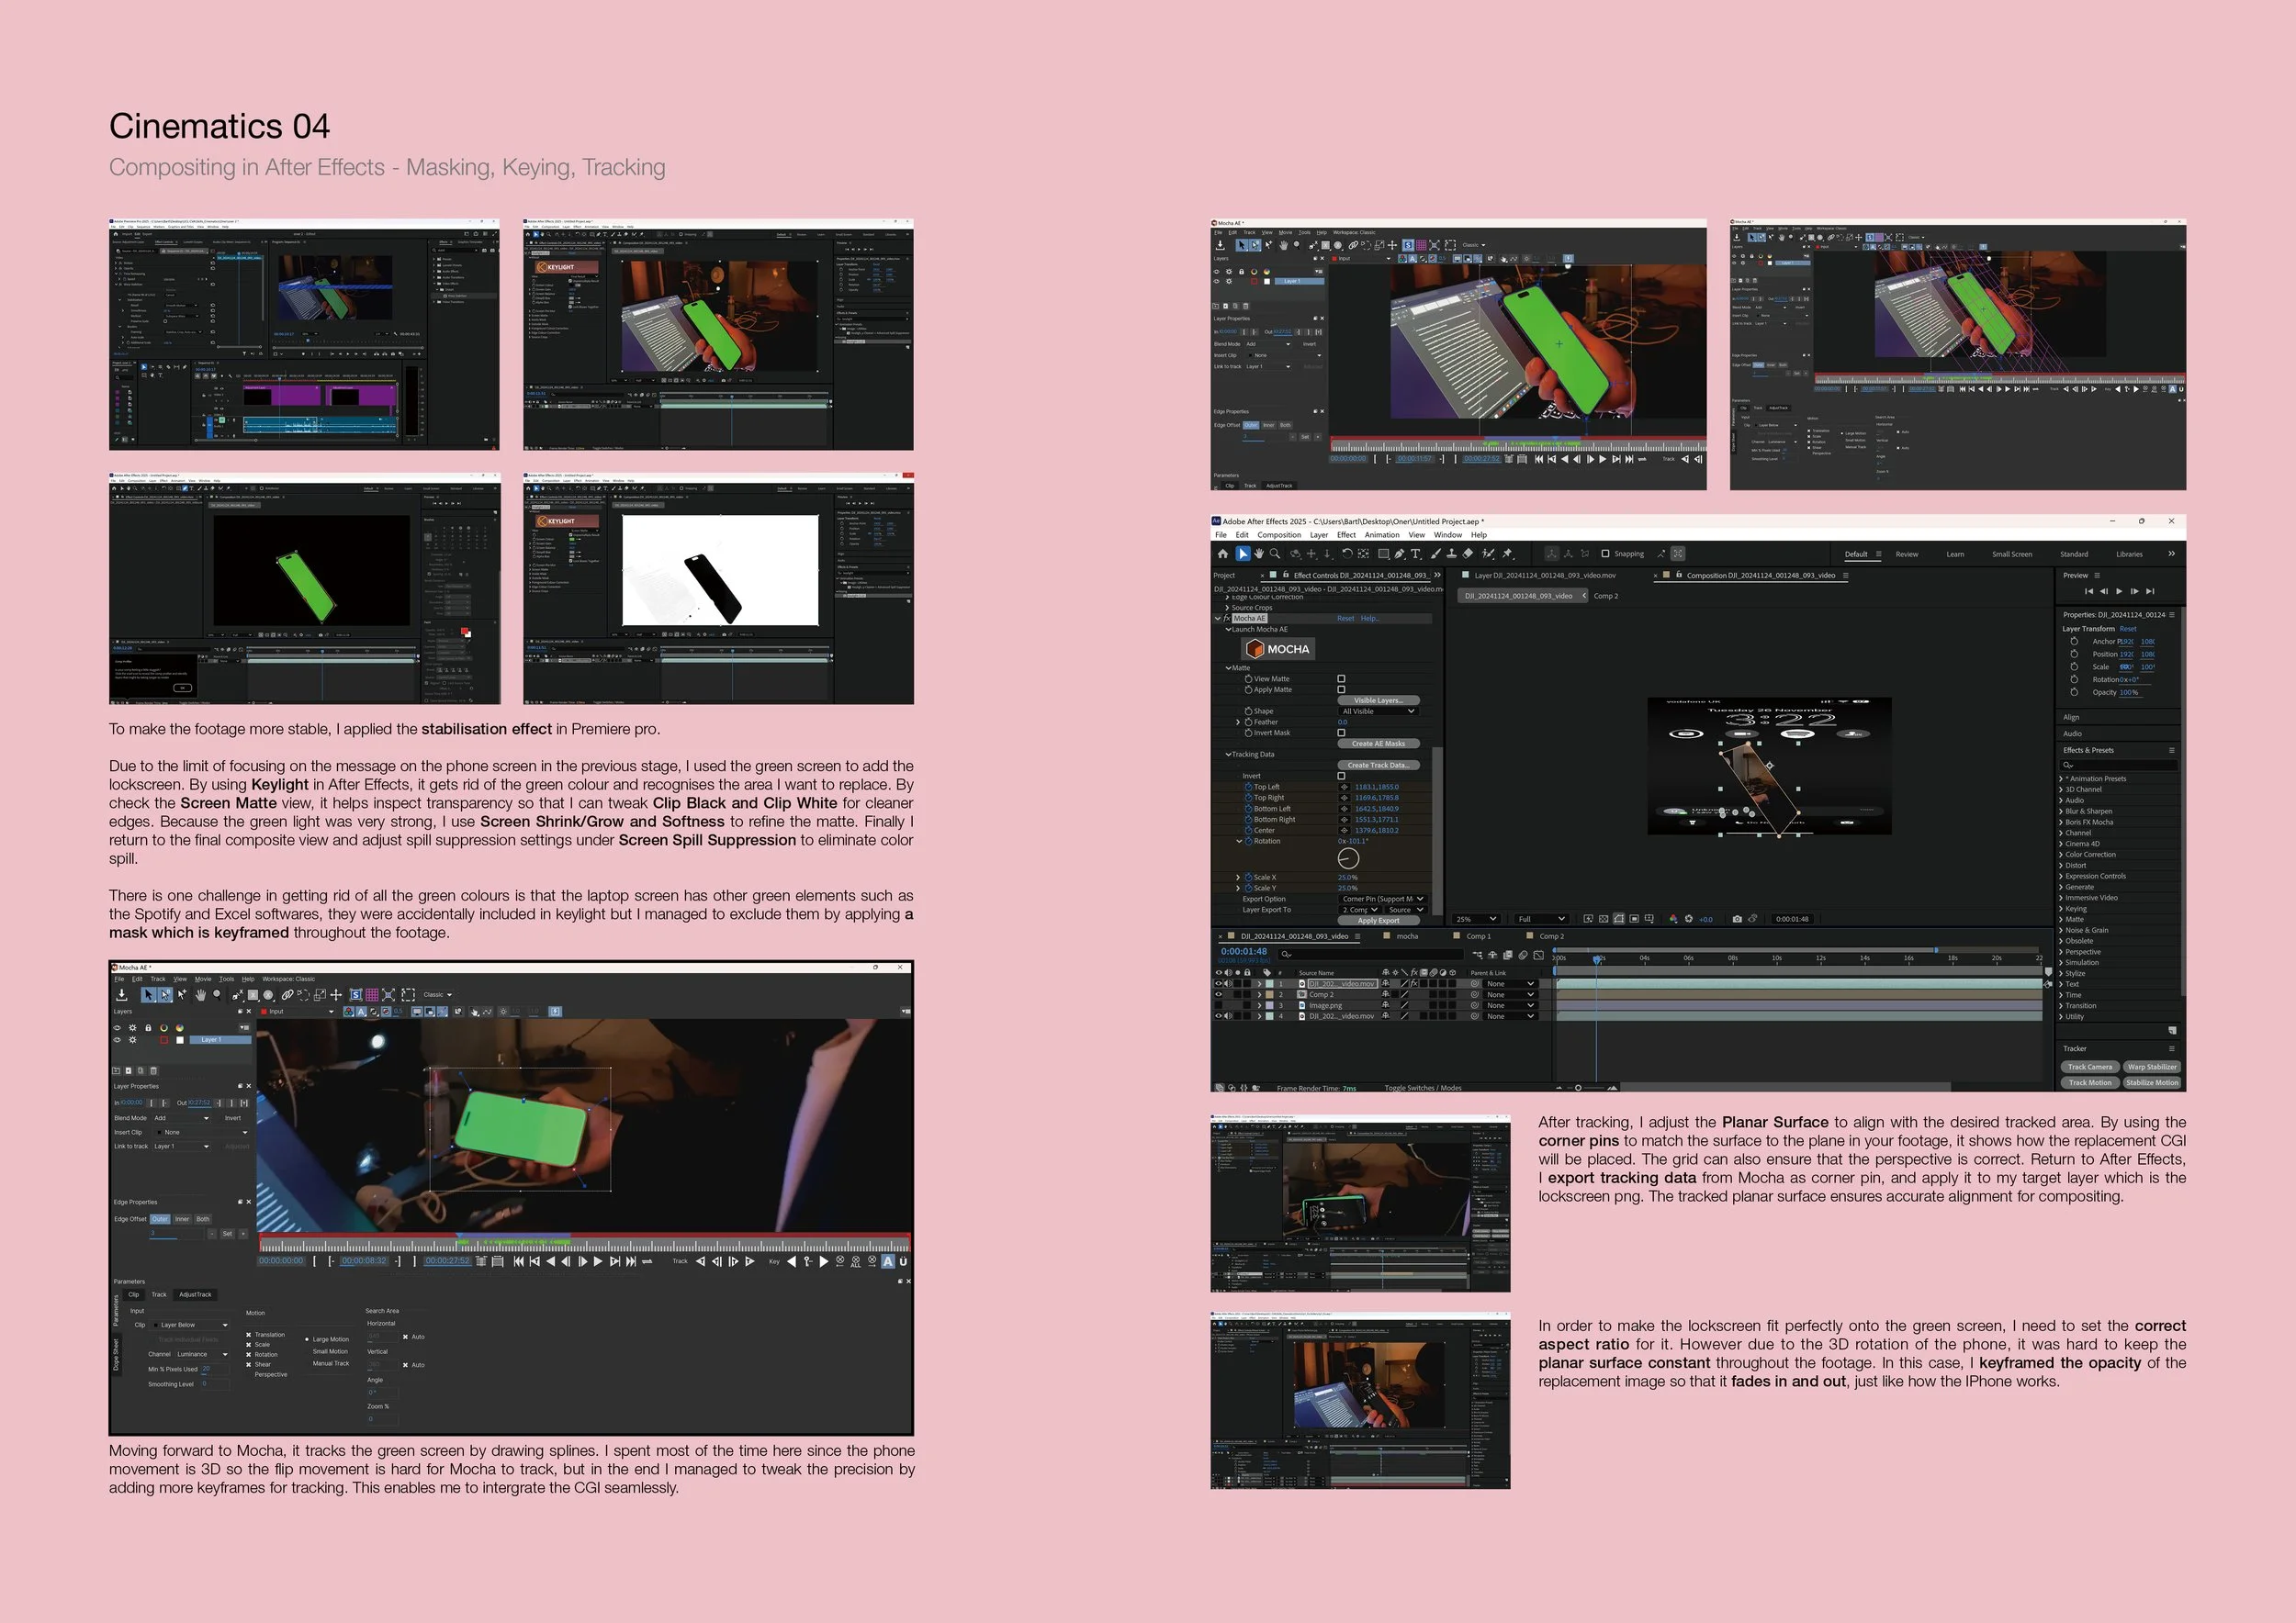Open the Animation menu in After Effects
The height and width of the screenshot is (1623, 2296).
(1382, 534)
